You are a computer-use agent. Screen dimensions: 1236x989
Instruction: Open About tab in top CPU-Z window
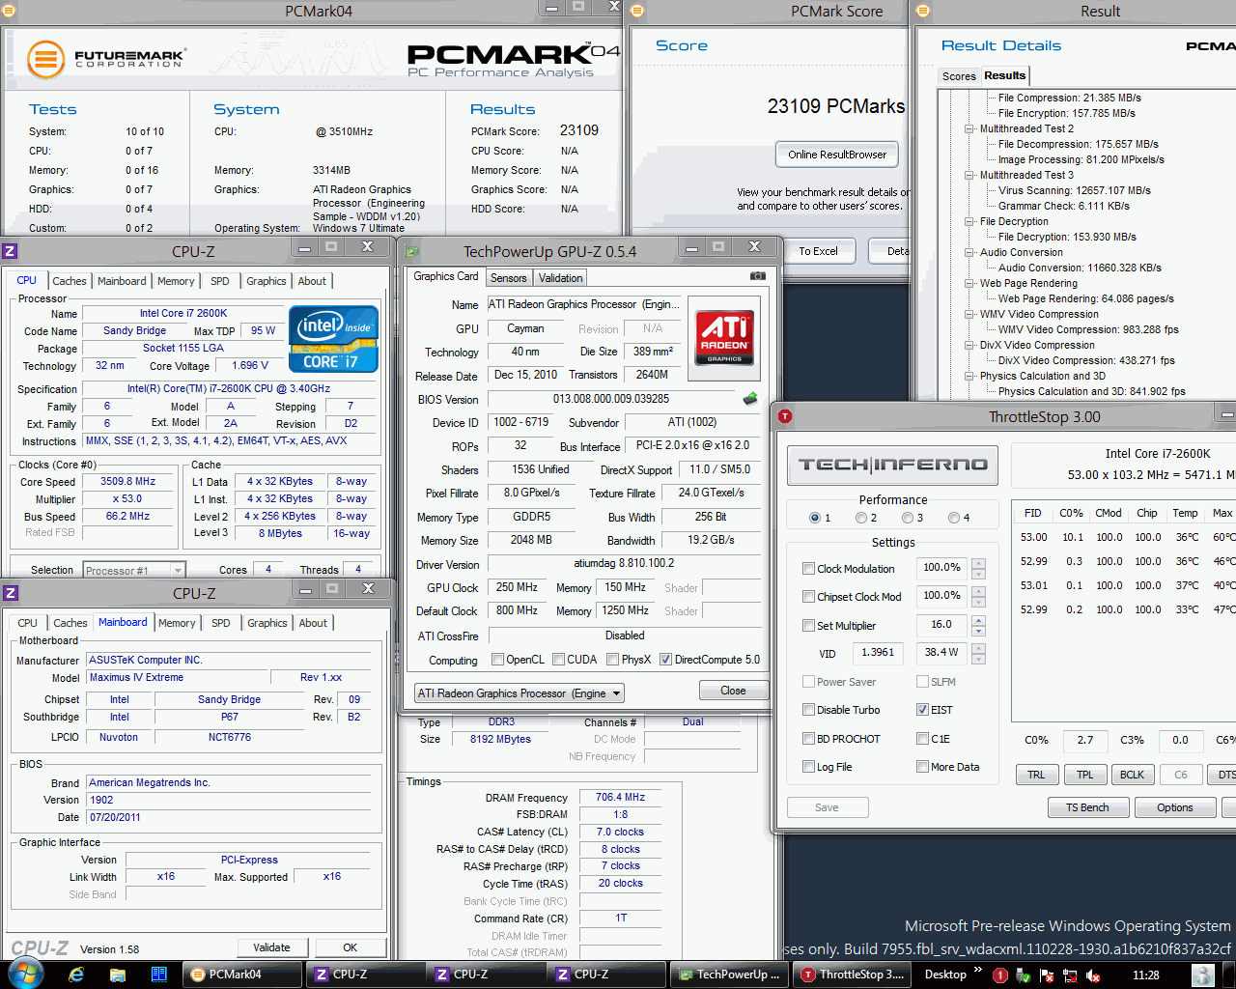[x=312, y=281]
